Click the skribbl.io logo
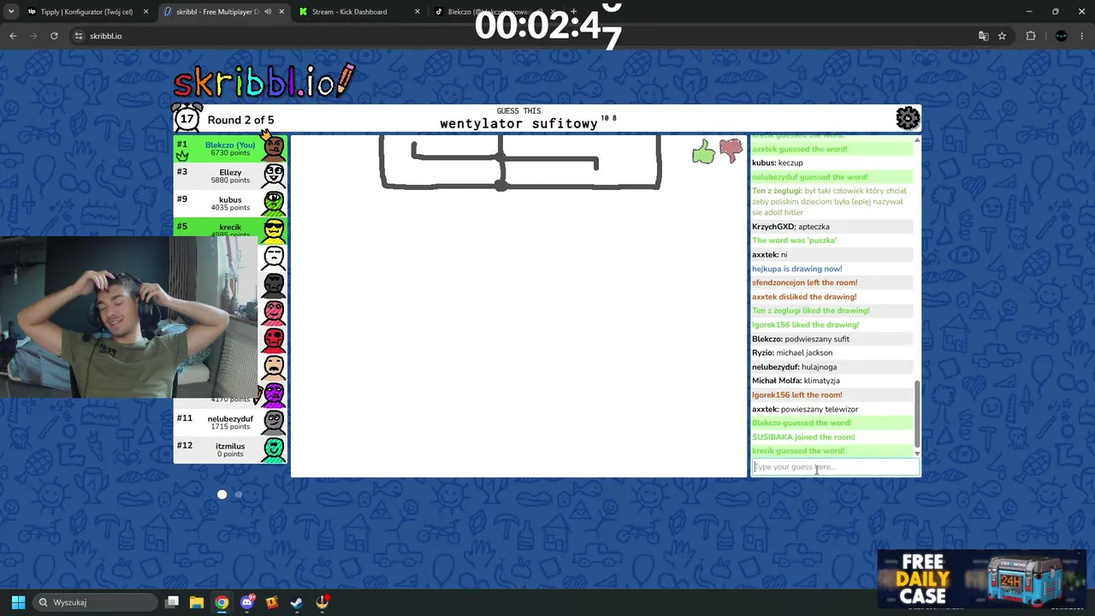Image resolution: width=1095 pixels, height=616 pixels. point(263,80)
